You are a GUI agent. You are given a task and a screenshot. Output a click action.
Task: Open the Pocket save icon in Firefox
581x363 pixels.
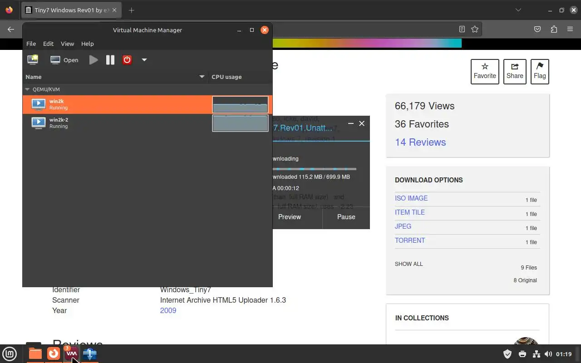pyautogui.click(x=537, y=29)
